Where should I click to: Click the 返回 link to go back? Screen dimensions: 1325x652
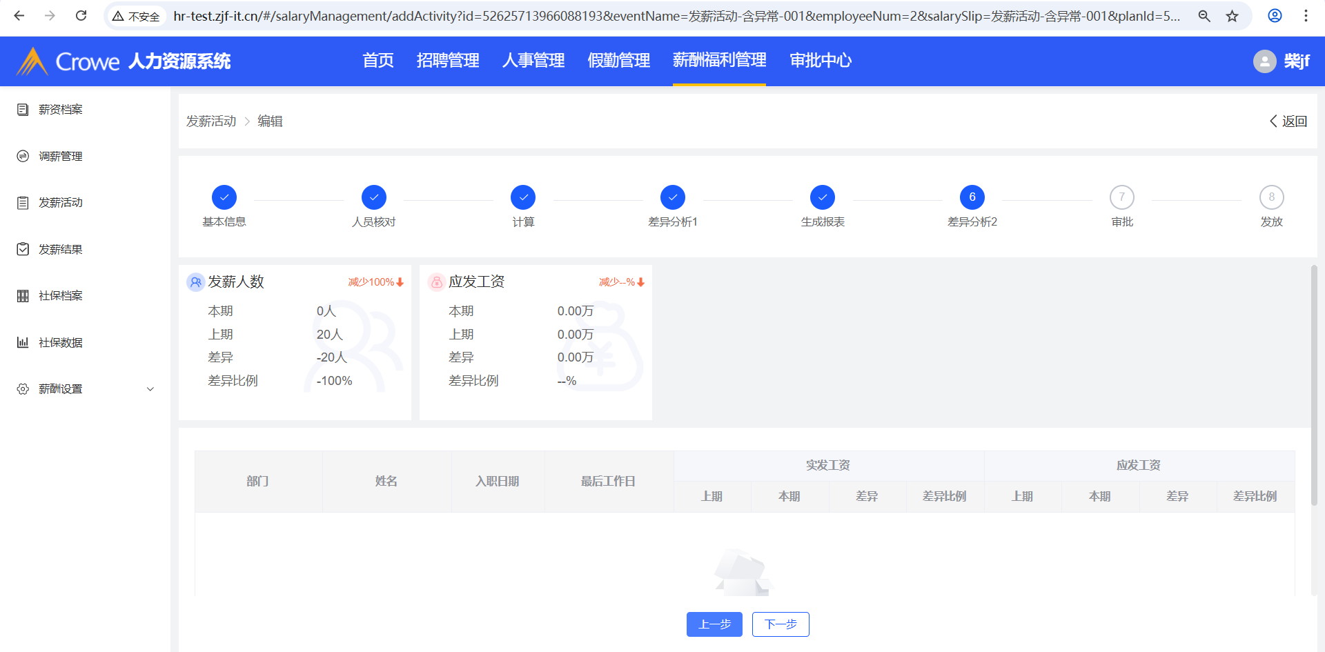1288,121
